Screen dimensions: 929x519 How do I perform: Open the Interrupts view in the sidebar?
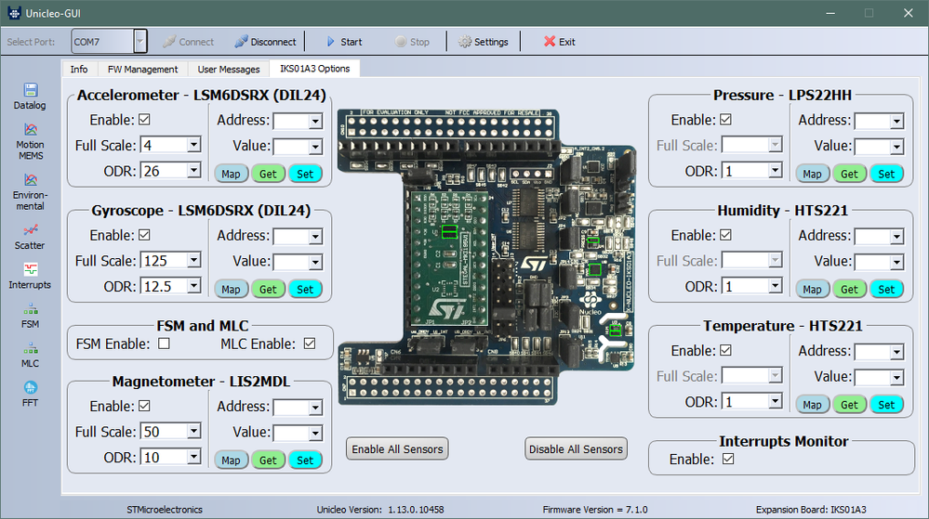(30, 277)
